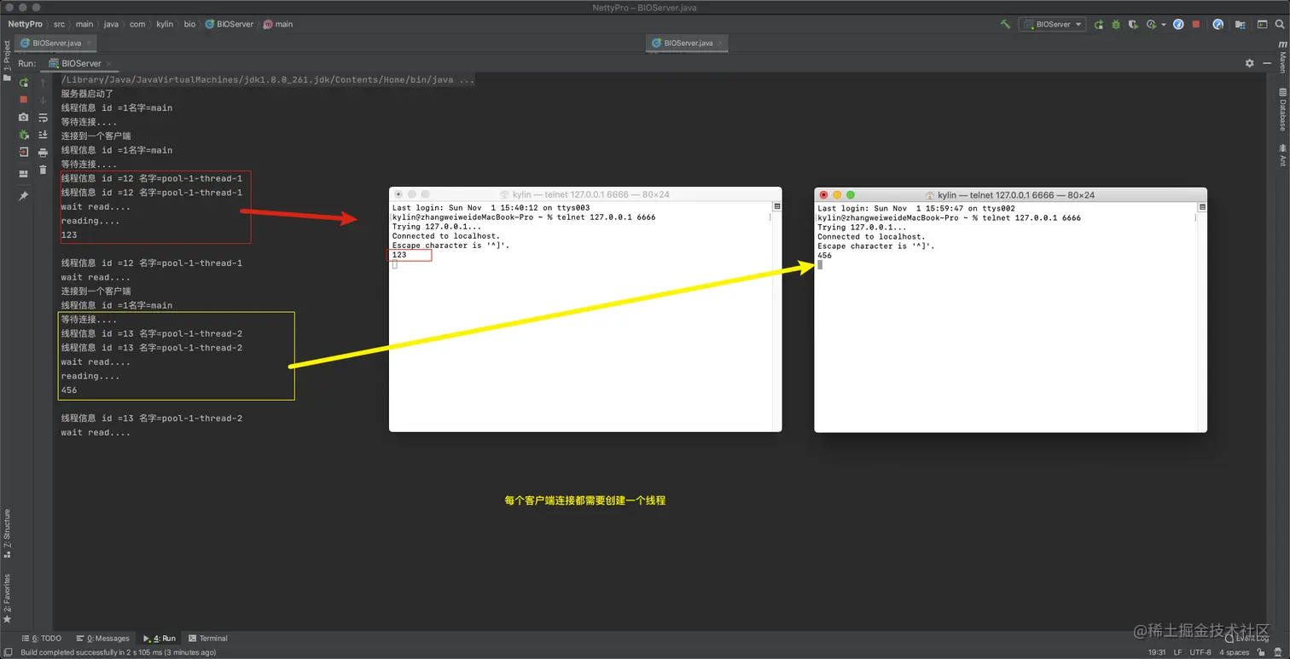Screen dimensions: 1290x659
Task: Click Up the Stack Trace arrow
Action: 43,83
